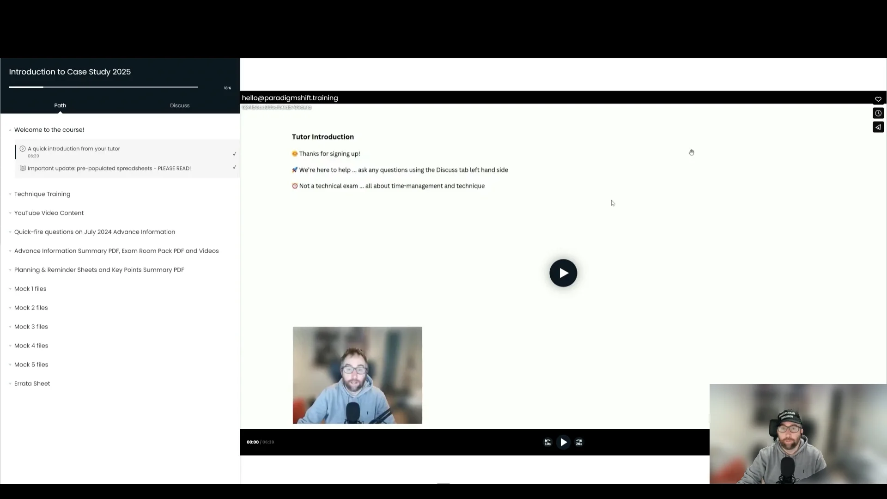Click the video icon beside quick introduction
Viewport: 887px width, 499px height.
click(x=22, y=149)
